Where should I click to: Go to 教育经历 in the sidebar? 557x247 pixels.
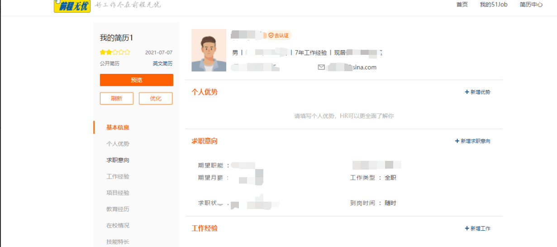(x=118, y=209)
